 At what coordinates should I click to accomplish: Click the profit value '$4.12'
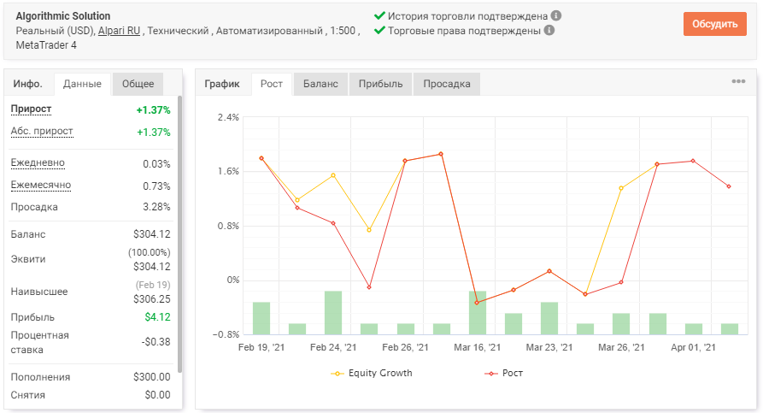point(158,317)
